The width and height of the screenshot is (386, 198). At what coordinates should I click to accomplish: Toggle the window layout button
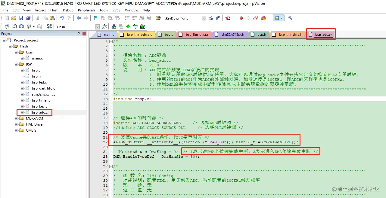click(276, 18)
